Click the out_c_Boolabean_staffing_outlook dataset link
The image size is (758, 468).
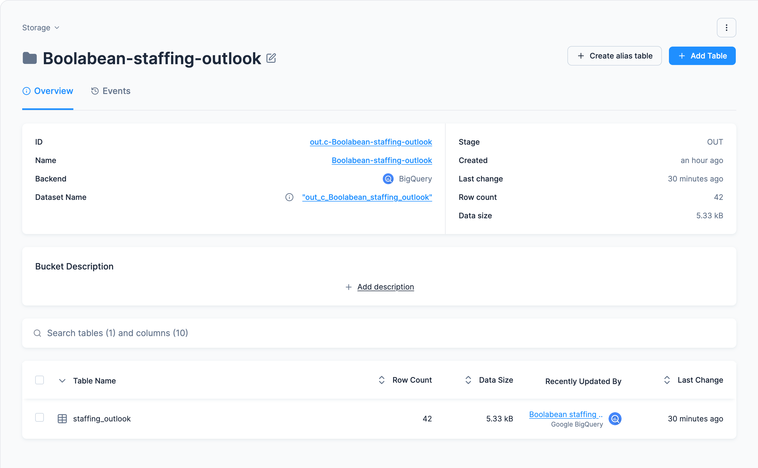point(367,197)
